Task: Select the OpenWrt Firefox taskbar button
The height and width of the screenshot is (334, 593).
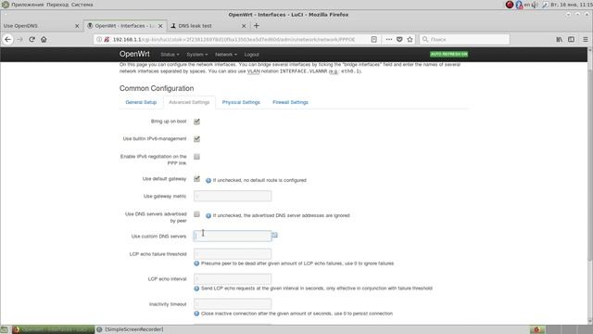Action: [x=53, y=329]
